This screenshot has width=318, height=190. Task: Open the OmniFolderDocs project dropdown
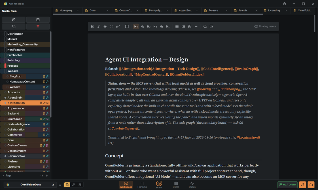[x=31, y=185]
